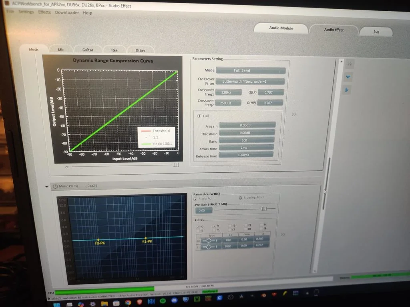Click the blue right-arrow icon in right panel
This screenshot has height=307, width=410.
(x=348, y=90)
